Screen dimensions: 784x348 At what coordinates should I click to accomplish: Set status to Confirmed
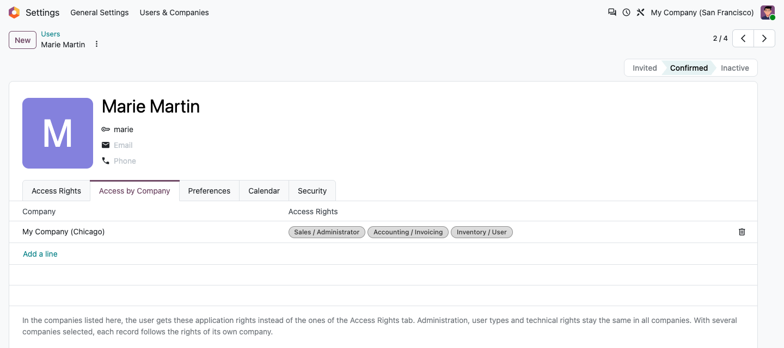point(689,68)
